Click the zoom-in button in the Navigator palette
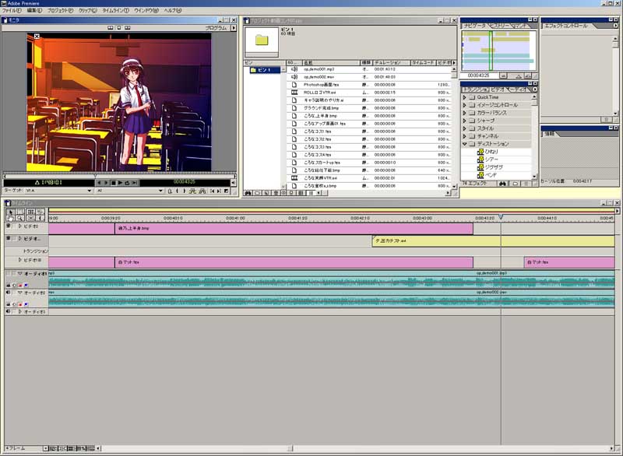This screenshot has width=623, height=456. (x=528, y=75)
